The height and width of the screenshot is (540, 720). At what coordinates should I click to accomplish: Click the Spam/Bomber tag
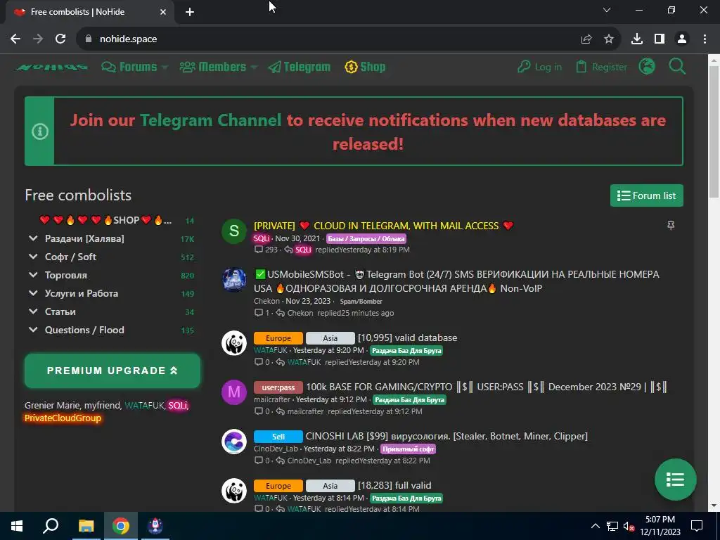[x=361, y=302]
